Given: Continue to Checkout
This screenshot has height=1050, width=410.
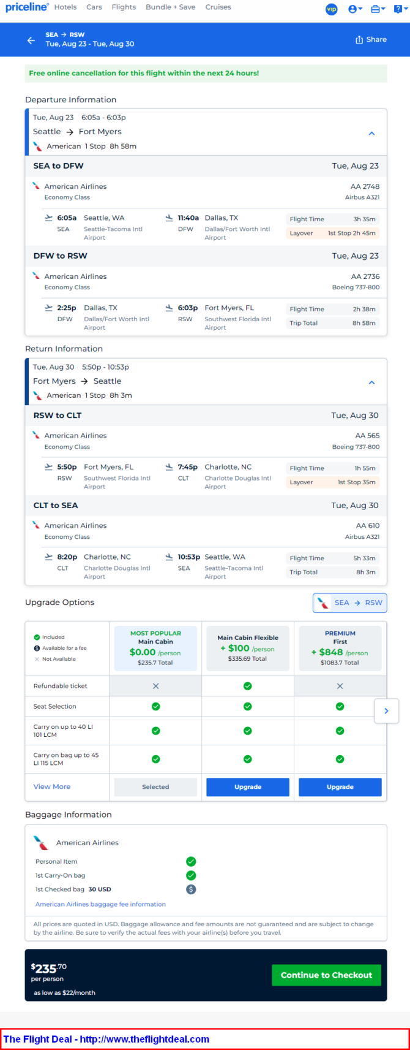Looking at the screenshot, I should coord(326,975).
